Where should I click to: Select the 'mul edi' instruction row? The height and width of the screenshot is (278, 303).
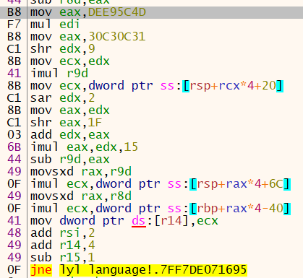point(55,25)
